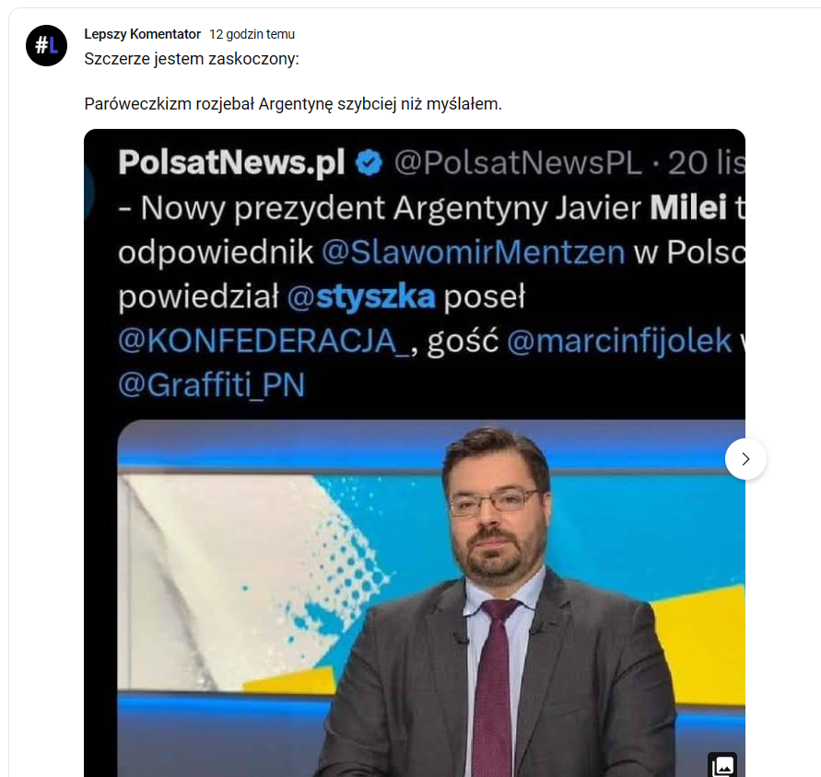Click the post text mentioning Argentynę
821x777 pixels.
point(293,104)
